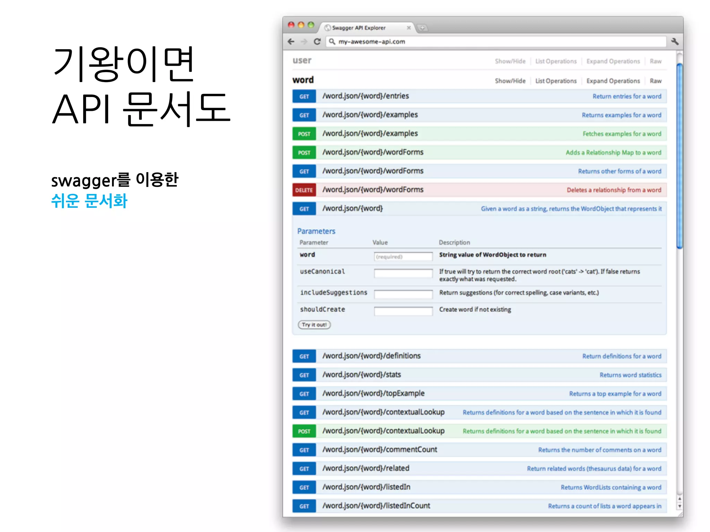Collapse the word API section heading
The image size is (710, 532).
pyautogui.click(x=303, y=80)
